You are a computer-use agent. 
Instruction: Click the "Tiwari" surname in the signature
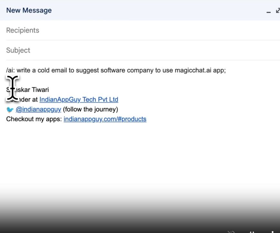pyautogui.click(x=40, y=90)
